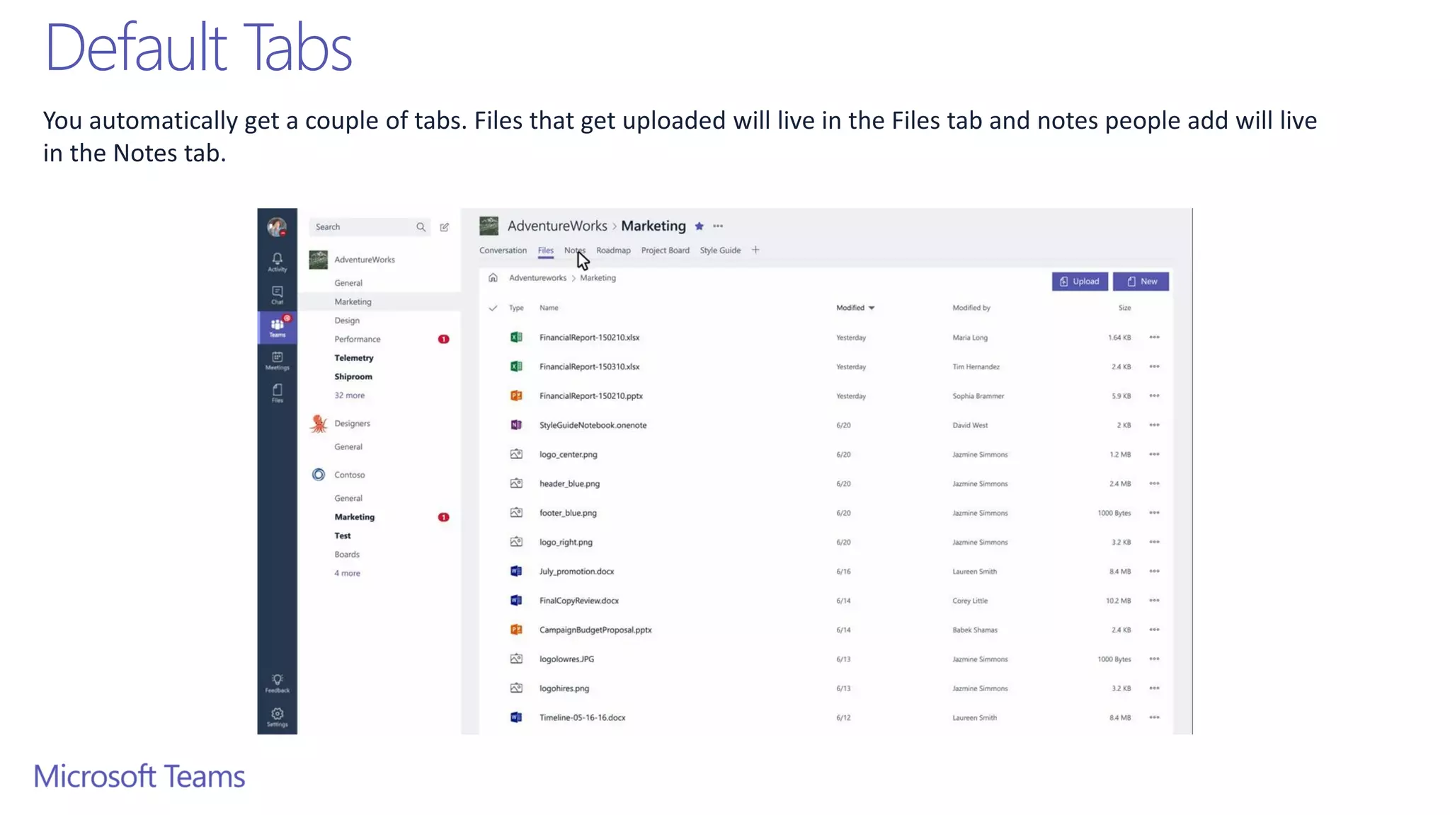
Task: Select the Performance channel
Action: pyautogui.click(x=357, y=339)
